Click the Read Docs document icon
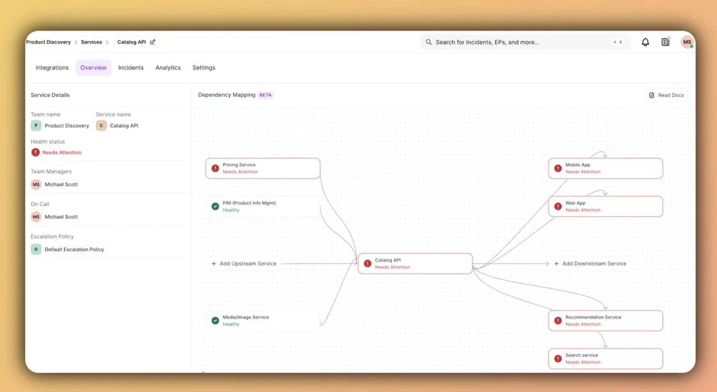The width and height of the screenshot is (717, 392). pyautogui.click(x=652, y=95)
